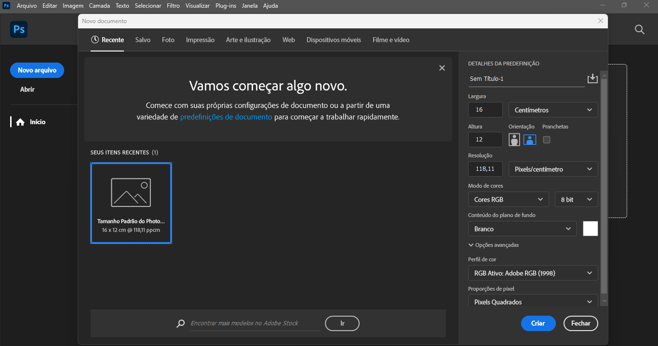Select landscape orientation icon
This screenshot has height=346, width=658.
pos(530,140)
